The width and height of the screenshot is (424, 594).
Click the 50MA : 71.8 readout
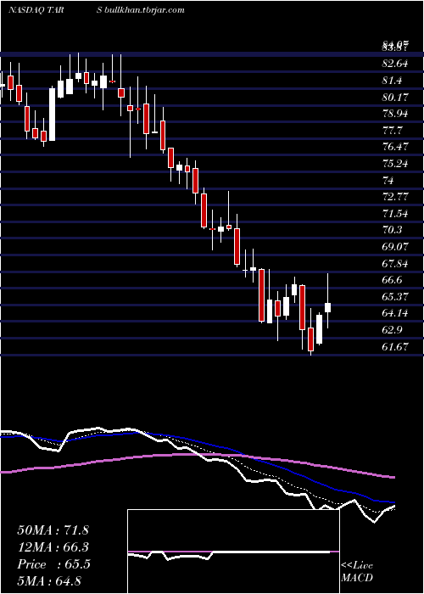point(53,530)
